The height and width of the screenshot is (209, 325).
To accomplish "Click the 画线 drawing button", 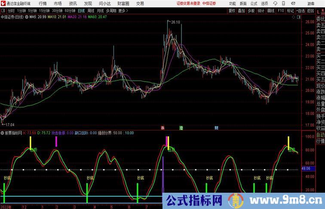I will tap(271, 11).
